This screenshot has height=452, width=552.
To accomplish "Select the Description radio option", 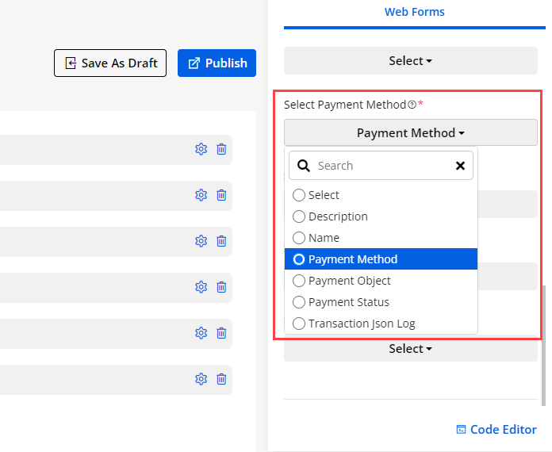I will coord(299,216).
